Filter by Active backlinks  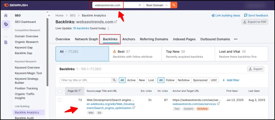[x=131, y=80]
